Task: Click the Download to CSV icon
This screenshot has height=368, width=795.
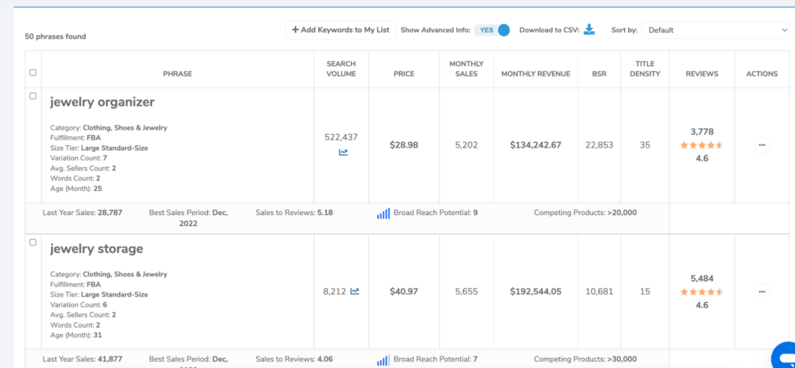Action: [589, 30]
